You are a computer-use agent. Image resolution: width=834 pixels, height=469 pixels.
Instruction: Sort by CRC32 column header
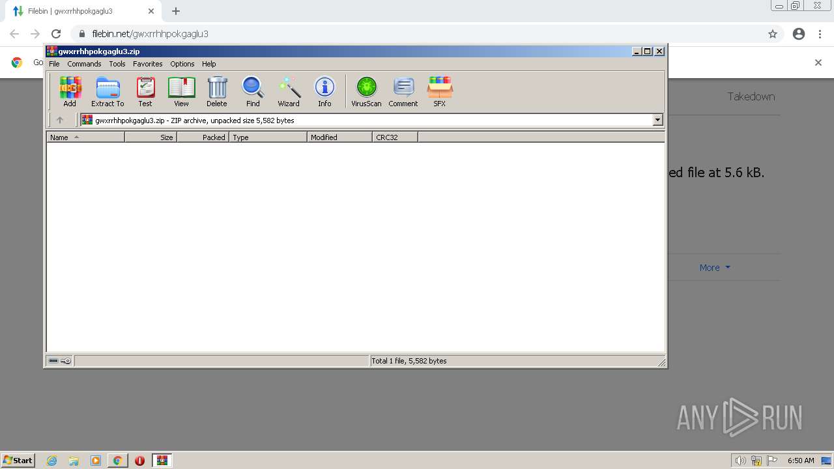pyautogui.click(x=395, y=137)
